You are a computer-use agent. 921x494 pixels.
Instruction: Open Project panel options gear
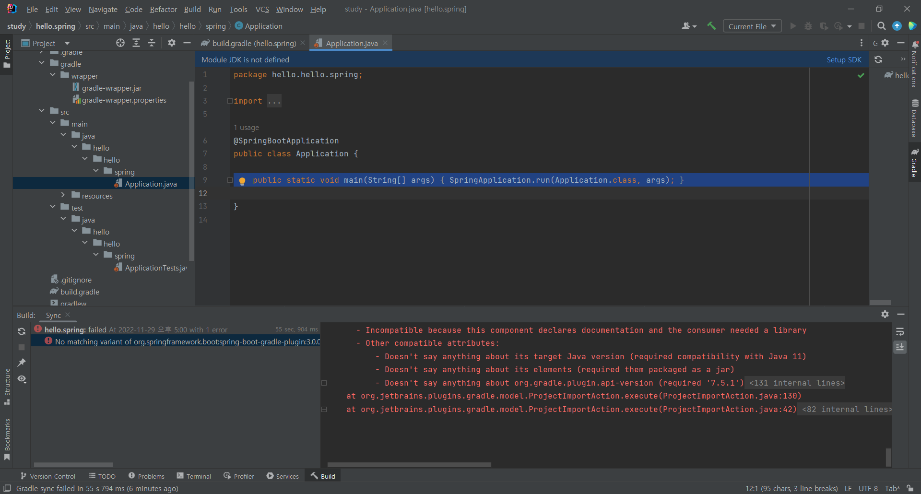[x=172, y=43]
